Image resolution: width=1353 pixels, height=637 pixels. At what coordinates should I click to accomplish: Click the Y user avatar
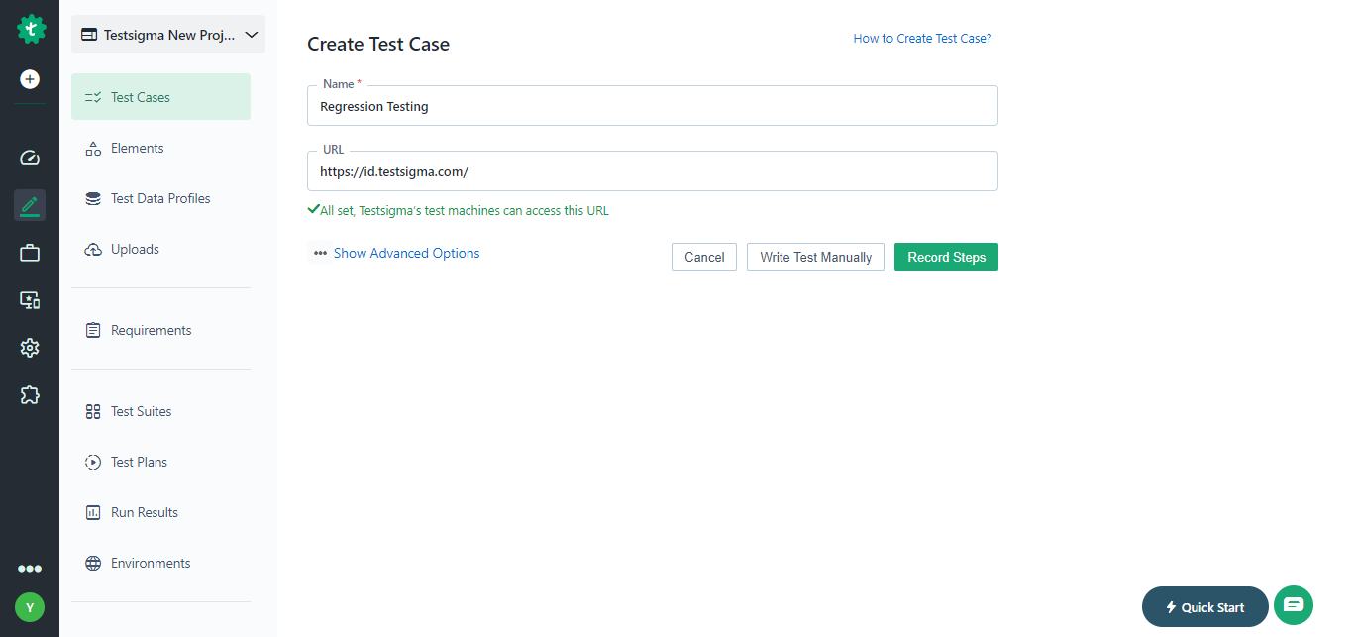point(29,606)
